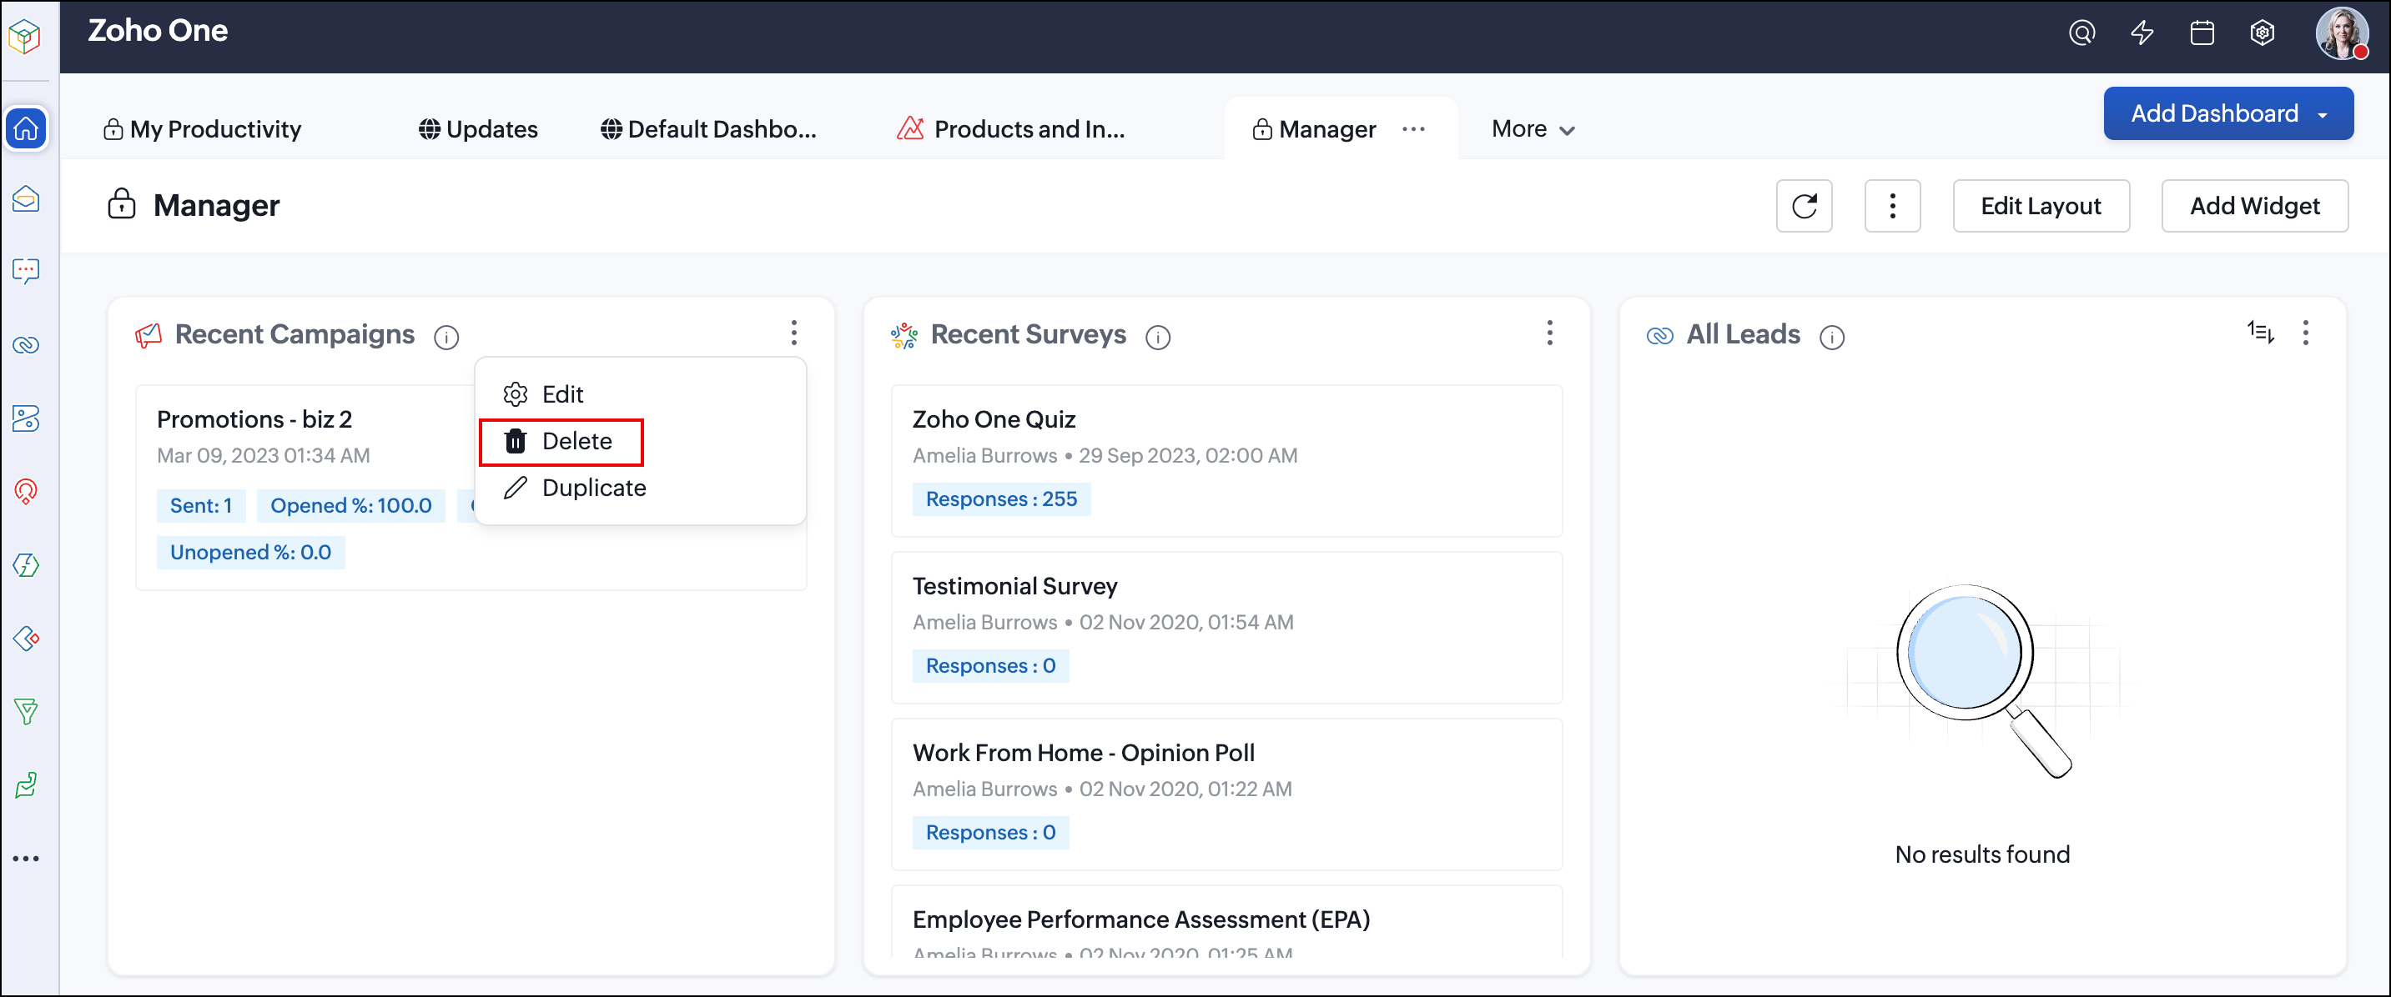Open the user profile avatar

tap(2342, 34)
